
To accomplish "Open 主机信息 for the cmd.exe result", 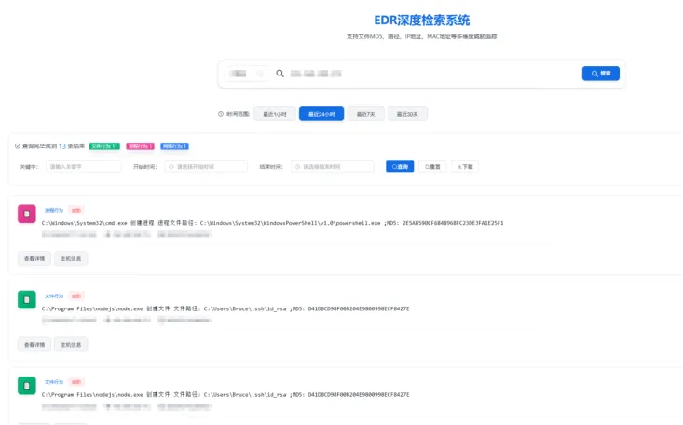I will [71, 258].
